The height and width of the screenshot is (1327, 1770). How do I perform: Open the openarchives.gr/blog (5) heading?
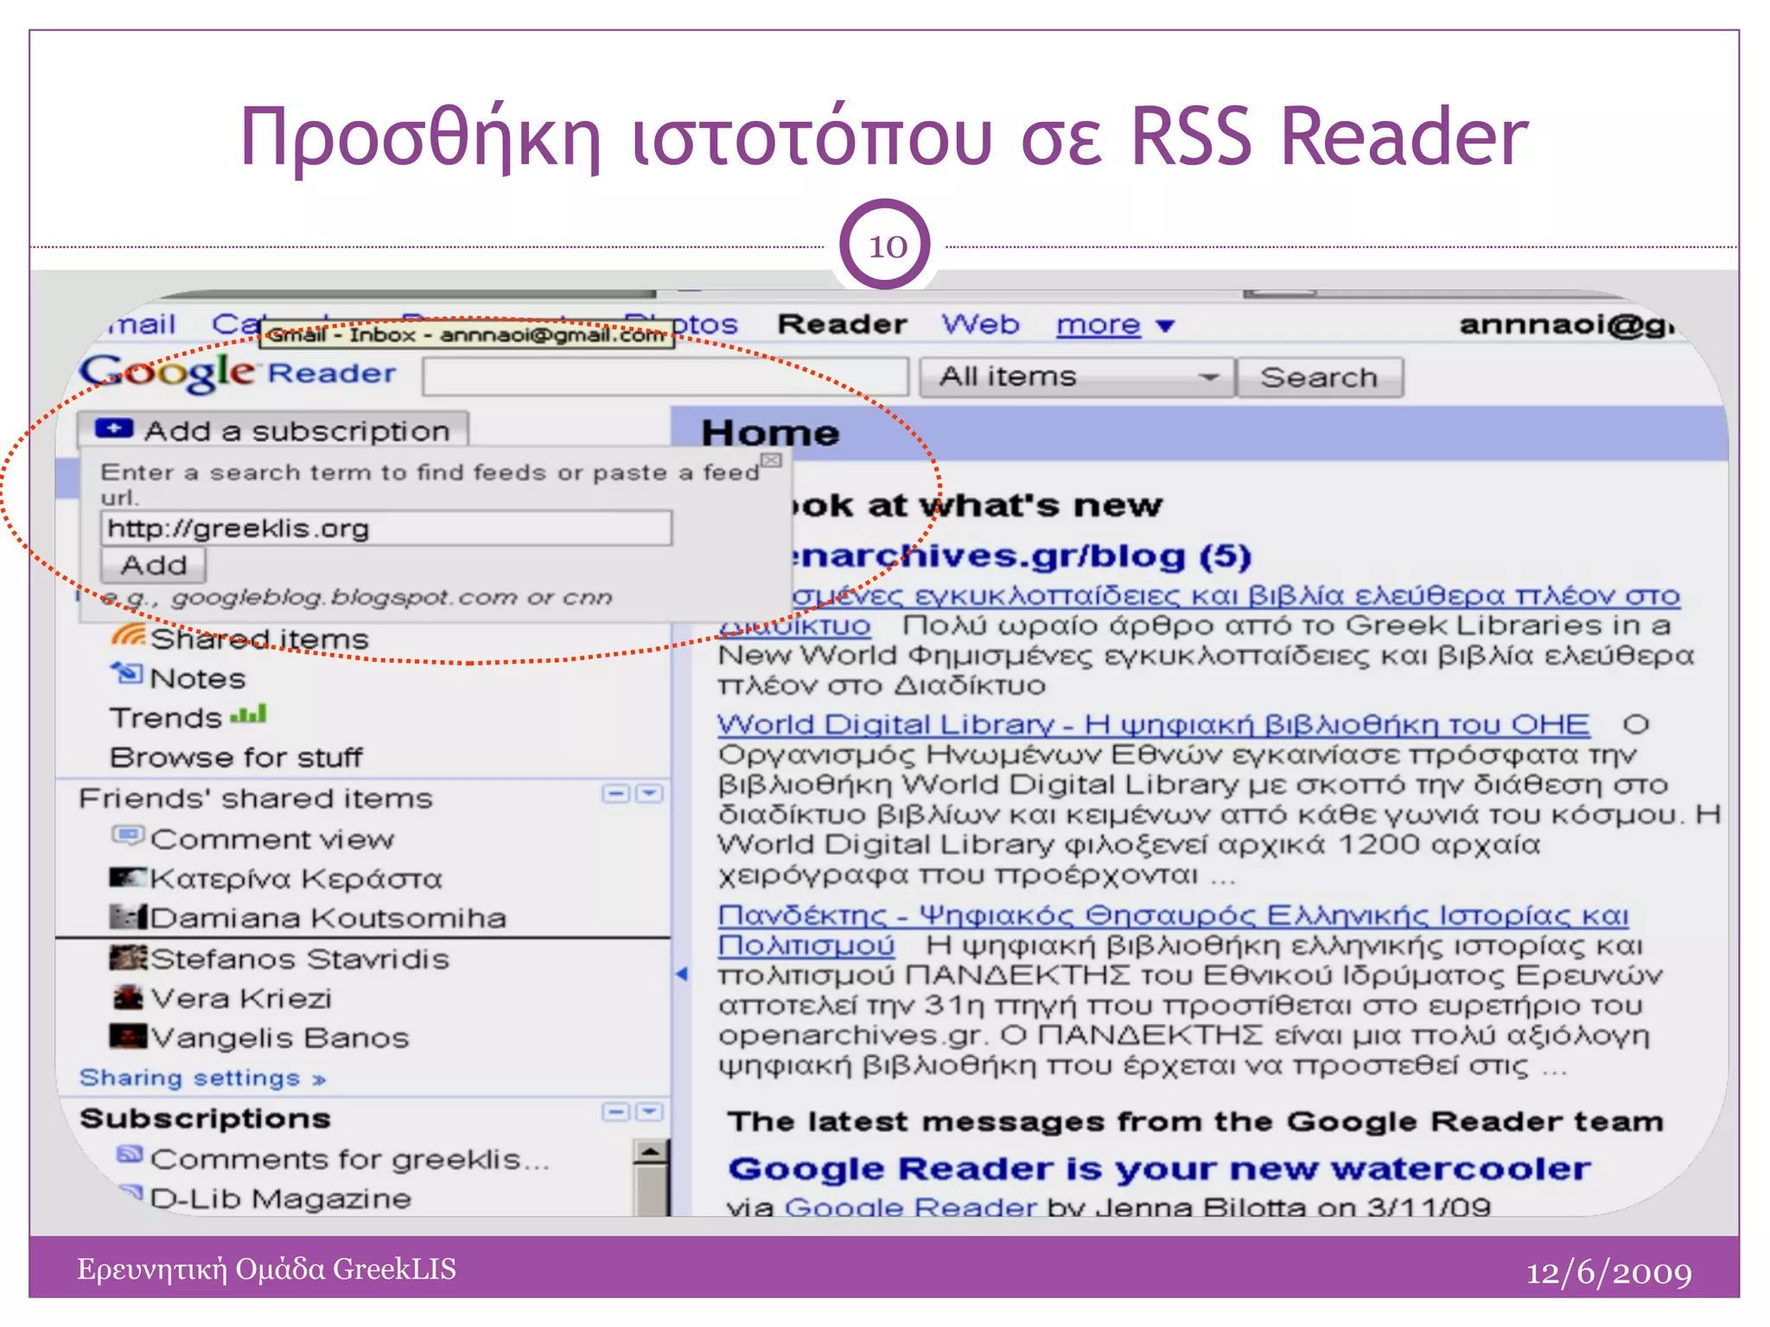point(1020,556)
